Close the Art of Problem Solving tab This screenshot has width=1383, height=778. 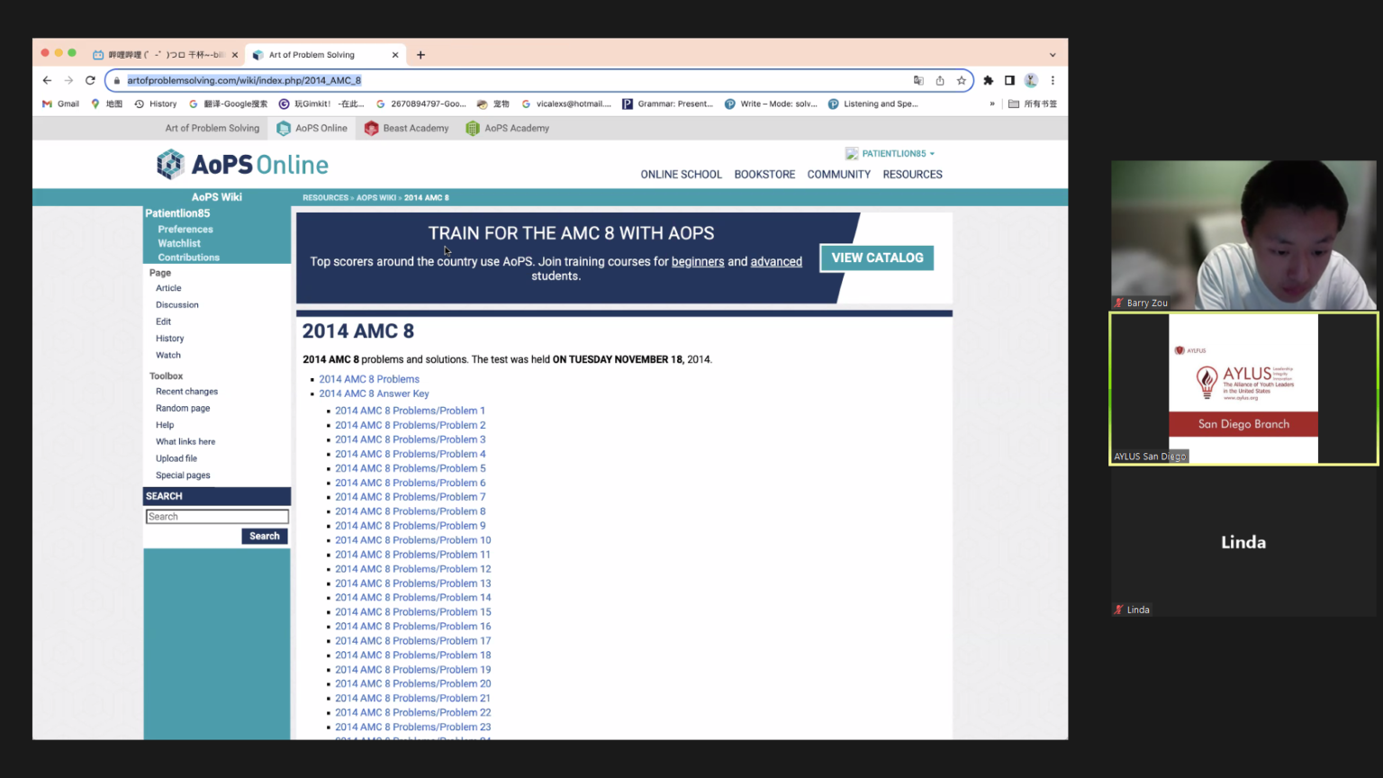[x=395, y=55]
